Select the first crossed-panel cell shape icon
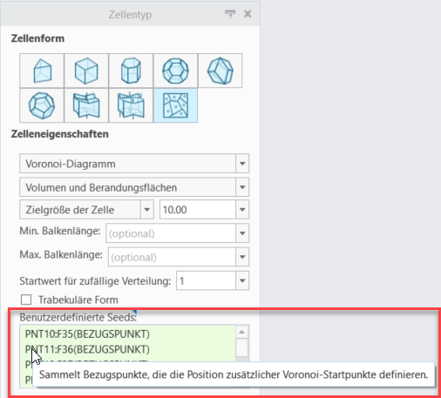The width and height of the screenshot is (441, 398). coord(86,105)
